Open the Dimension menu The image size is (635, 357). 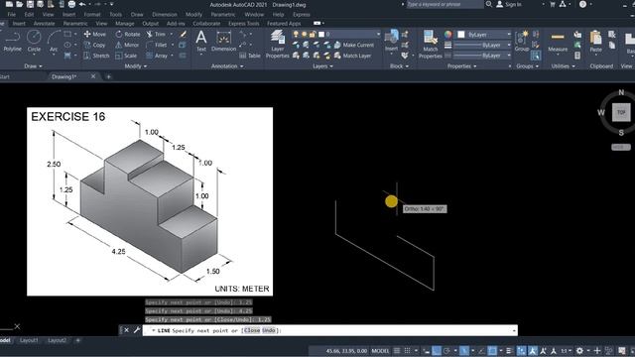pyautogui.click(x=165, y=14)
